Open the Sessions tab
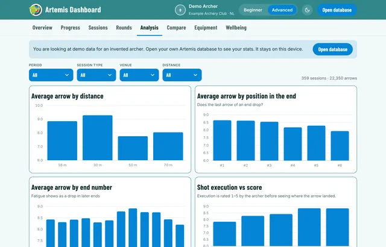The image size is (386, 247). [x=98, y=28]
